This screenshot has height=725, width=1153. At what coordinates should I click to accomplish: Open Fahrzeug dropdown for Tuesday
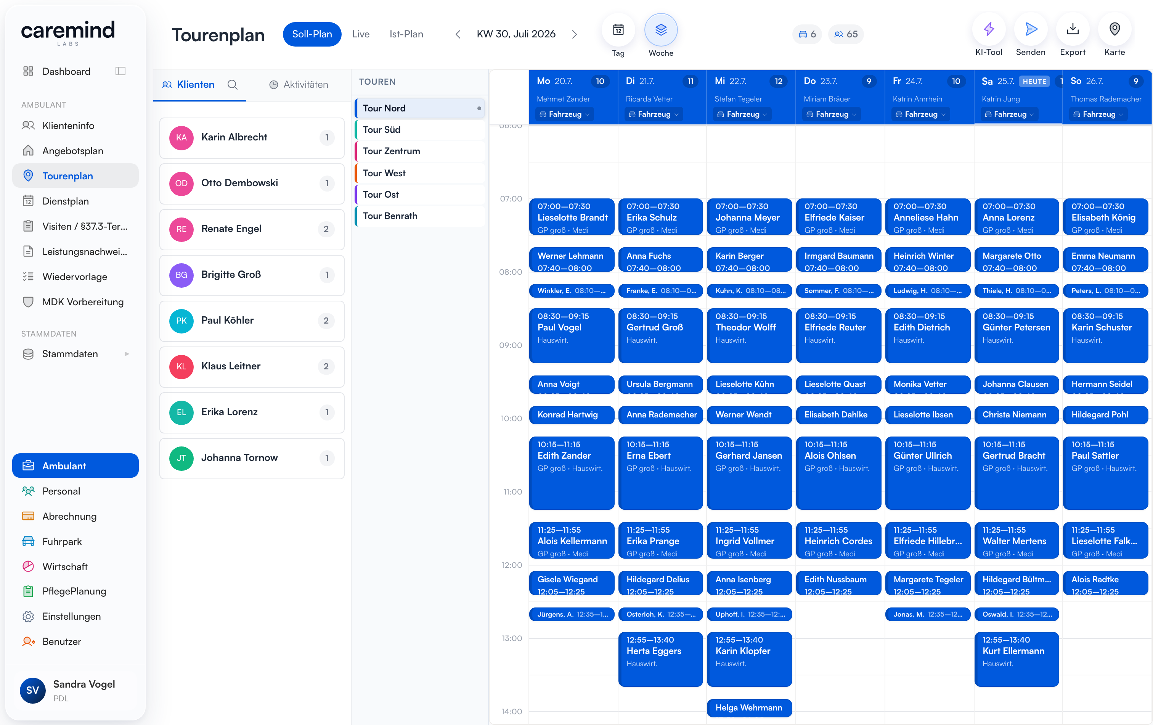(x=653, y=114)
